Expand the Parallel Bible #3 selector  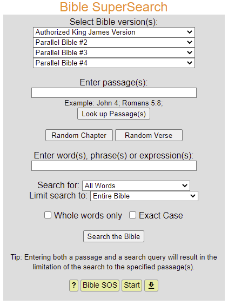tap(114, 52)
